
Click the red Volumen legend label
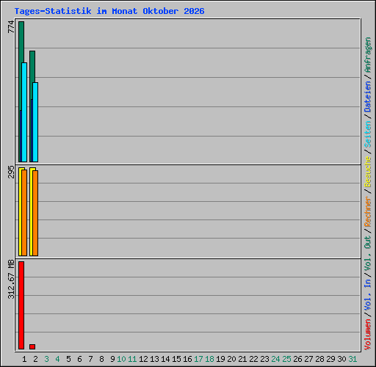click(368, 335)
